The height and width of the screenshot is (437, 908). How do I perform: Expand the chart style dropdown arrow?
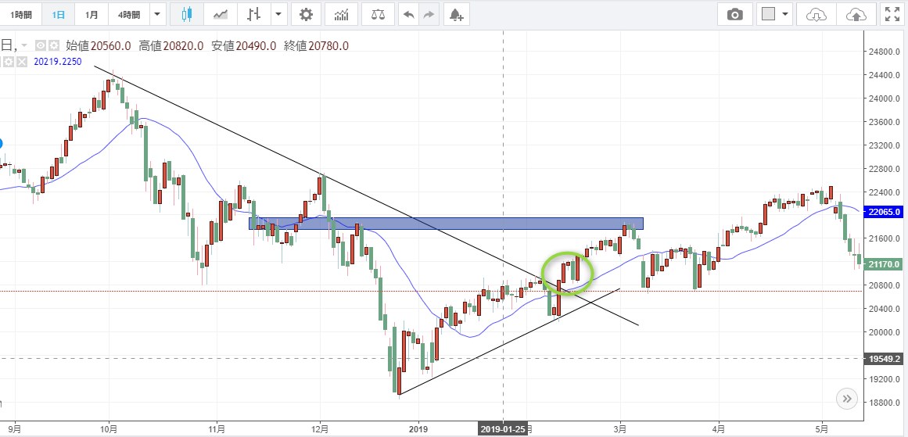278,15
